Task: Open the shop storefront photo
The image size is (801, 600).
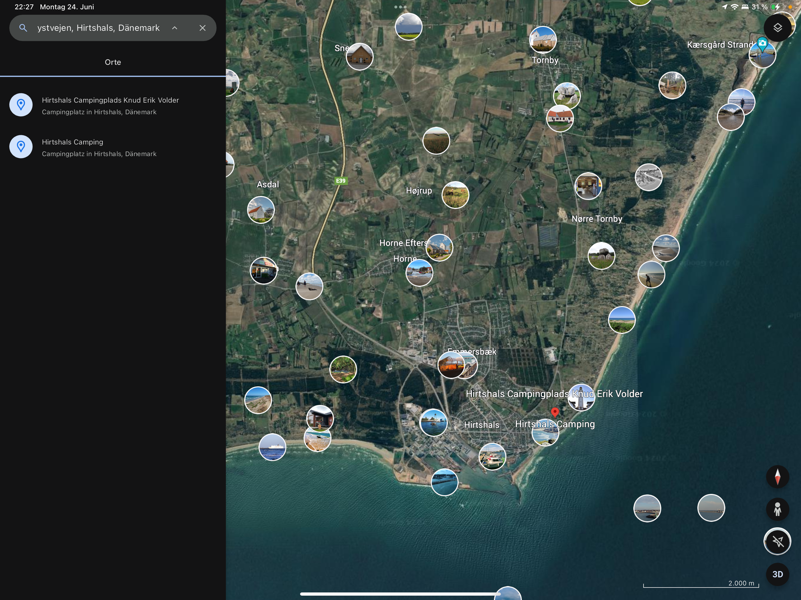Action: 264,271
